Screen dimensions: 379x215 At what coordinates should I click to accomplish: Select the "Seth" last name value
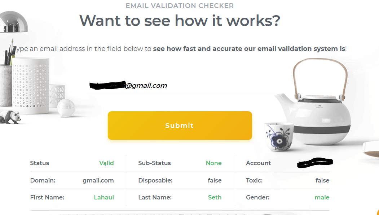215,197
